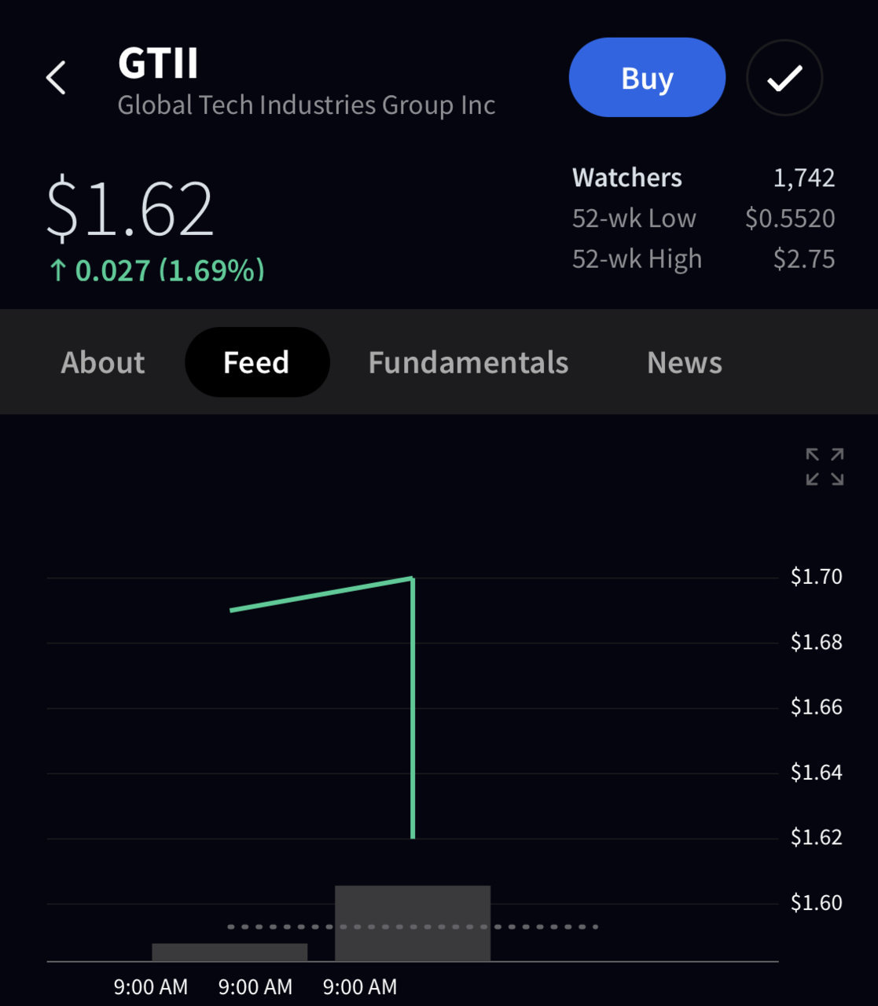The image size is (878, 1006).
Task: Tap the $2.75 high value
Action: [x=804, y=259]
